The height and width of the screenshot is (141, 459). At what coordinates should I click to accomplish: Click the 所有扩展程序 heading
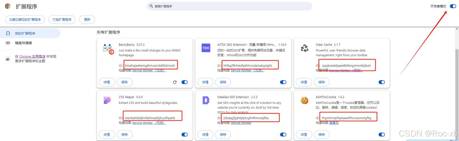coord(108,32)
